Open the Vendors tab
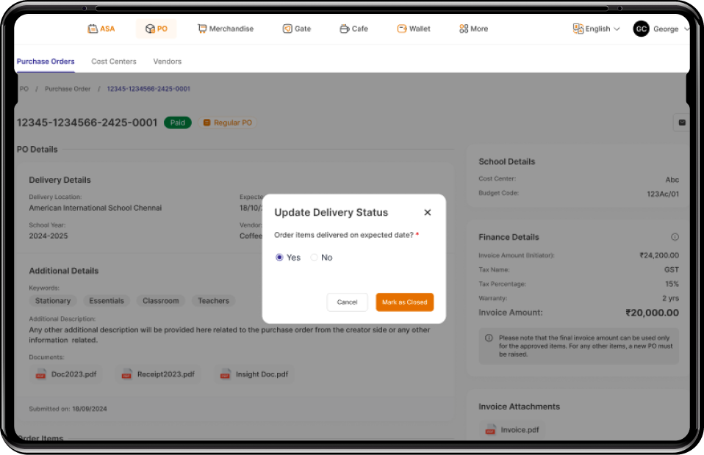The image size is (704, 455). point(167,62)
